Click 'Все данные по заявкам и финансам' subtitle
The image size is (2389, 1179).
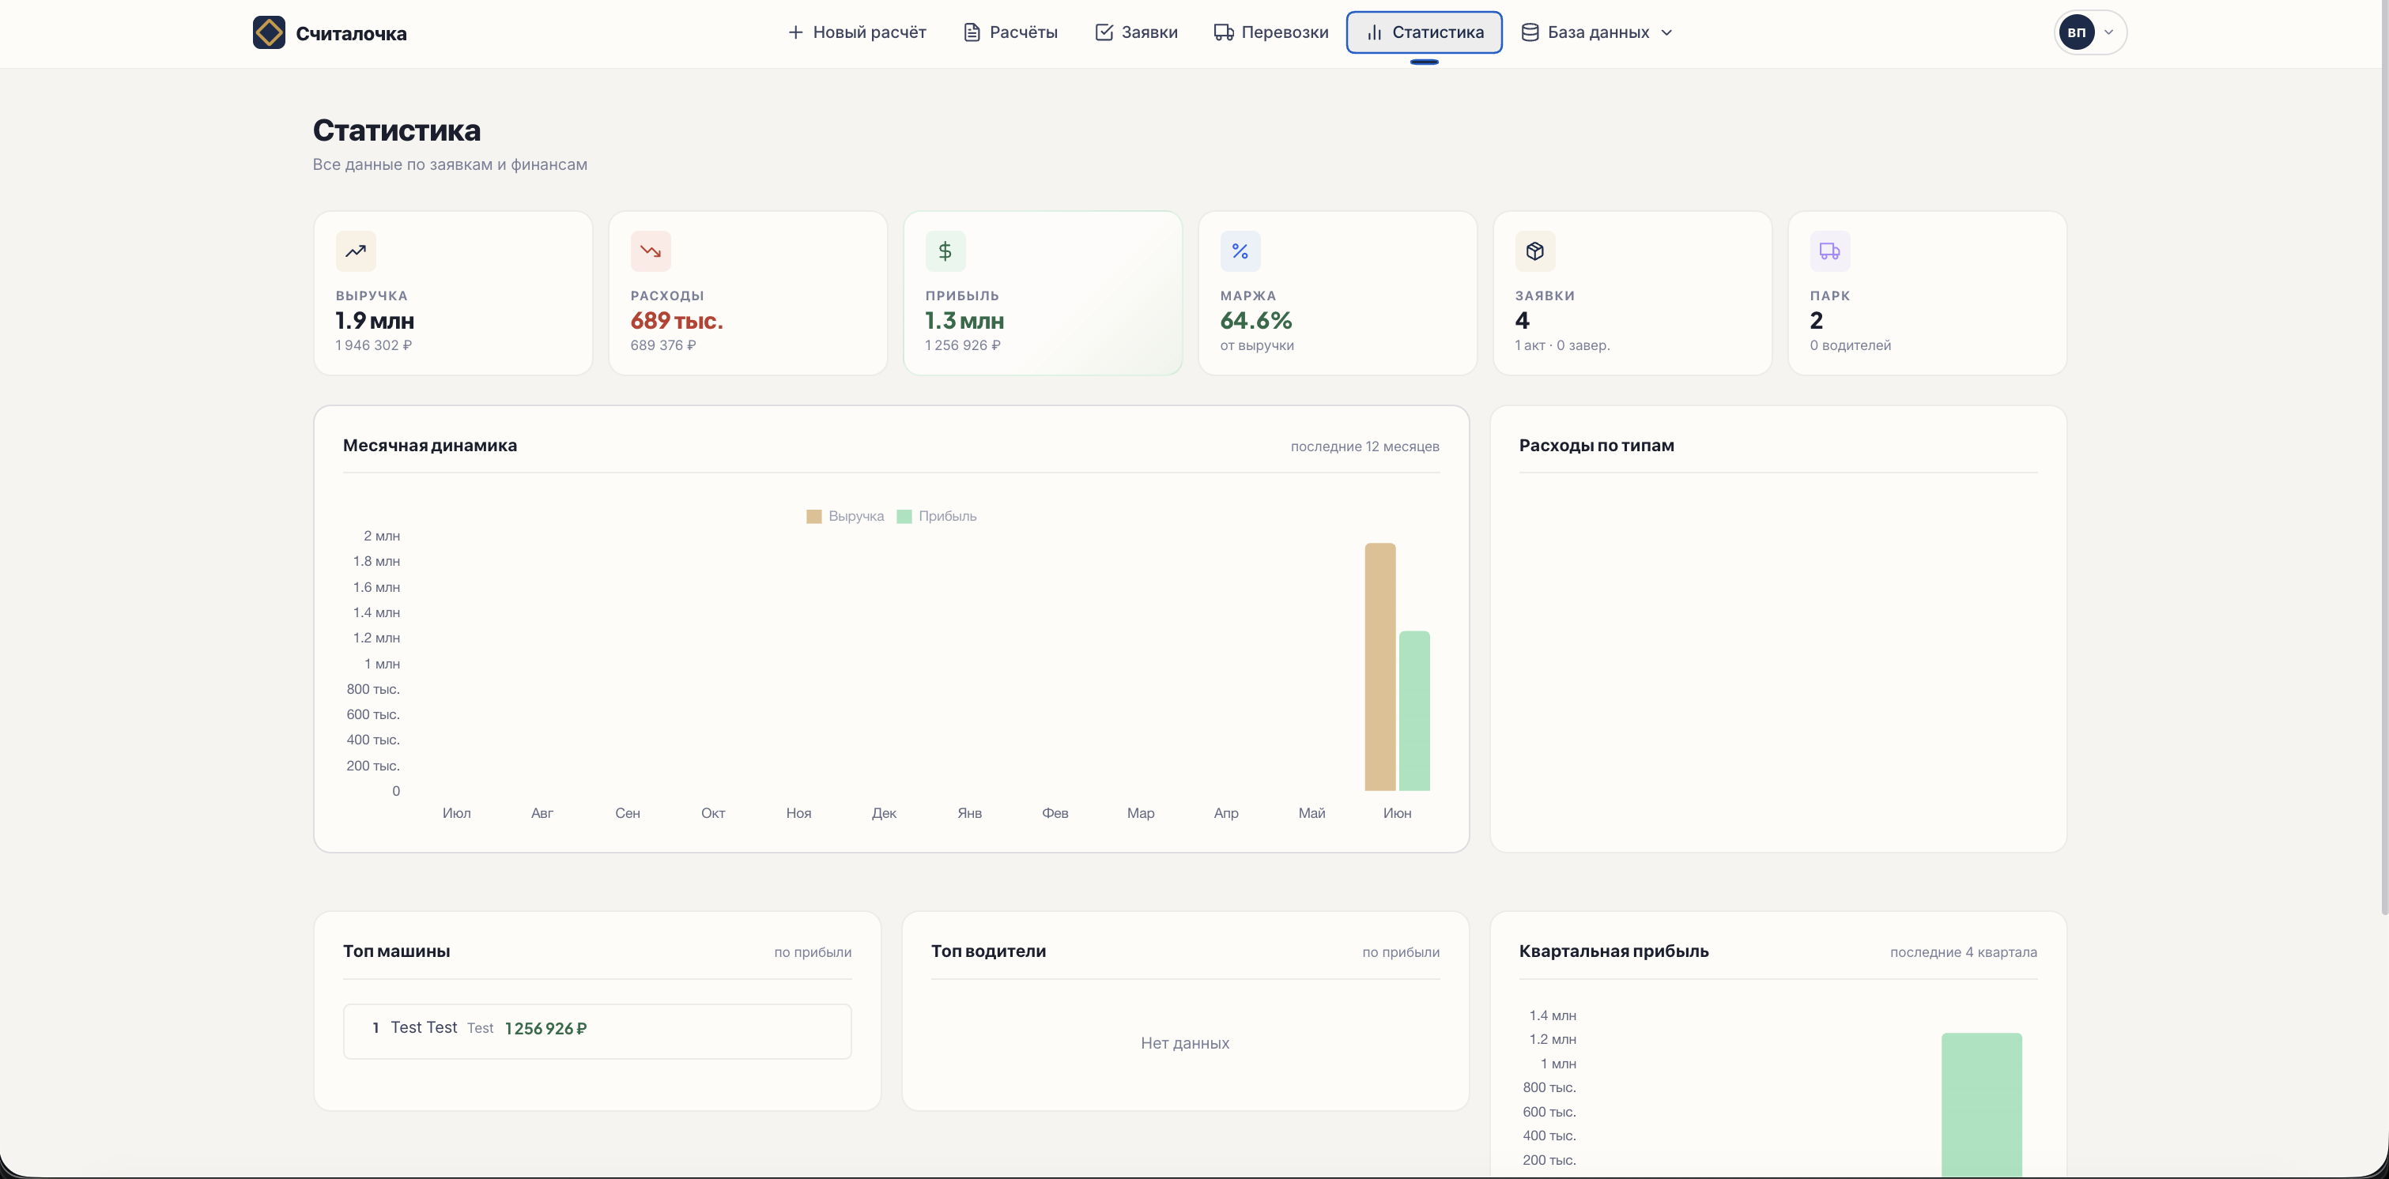point(450,164)
